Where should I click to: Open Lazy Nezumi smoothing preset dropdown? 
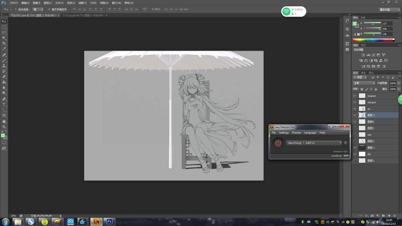click(x=314, y=143)
